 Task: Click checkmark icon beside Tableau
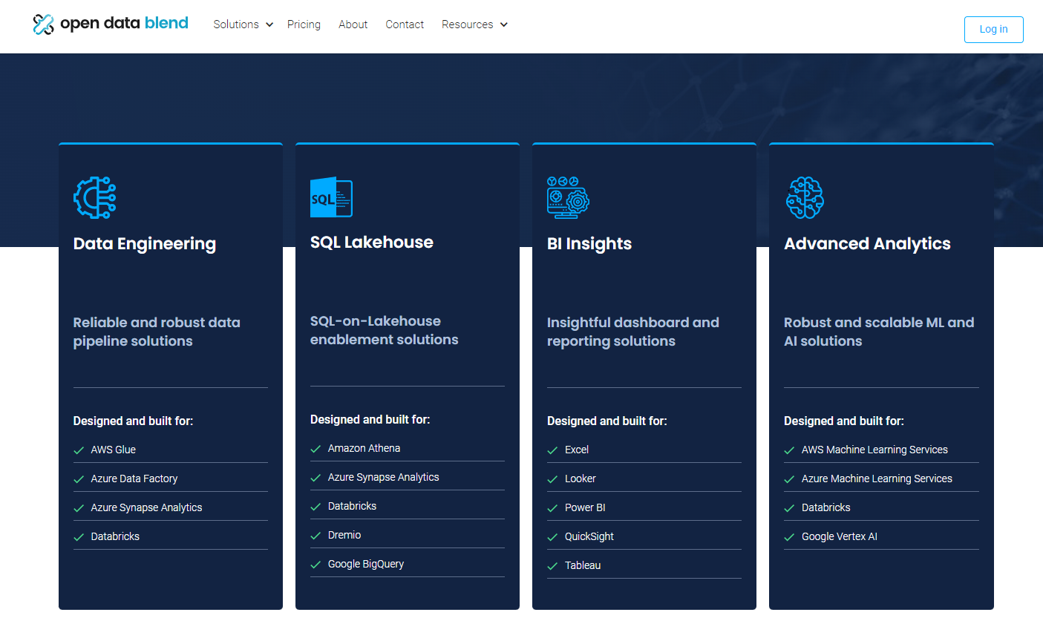tap(552, 566)
